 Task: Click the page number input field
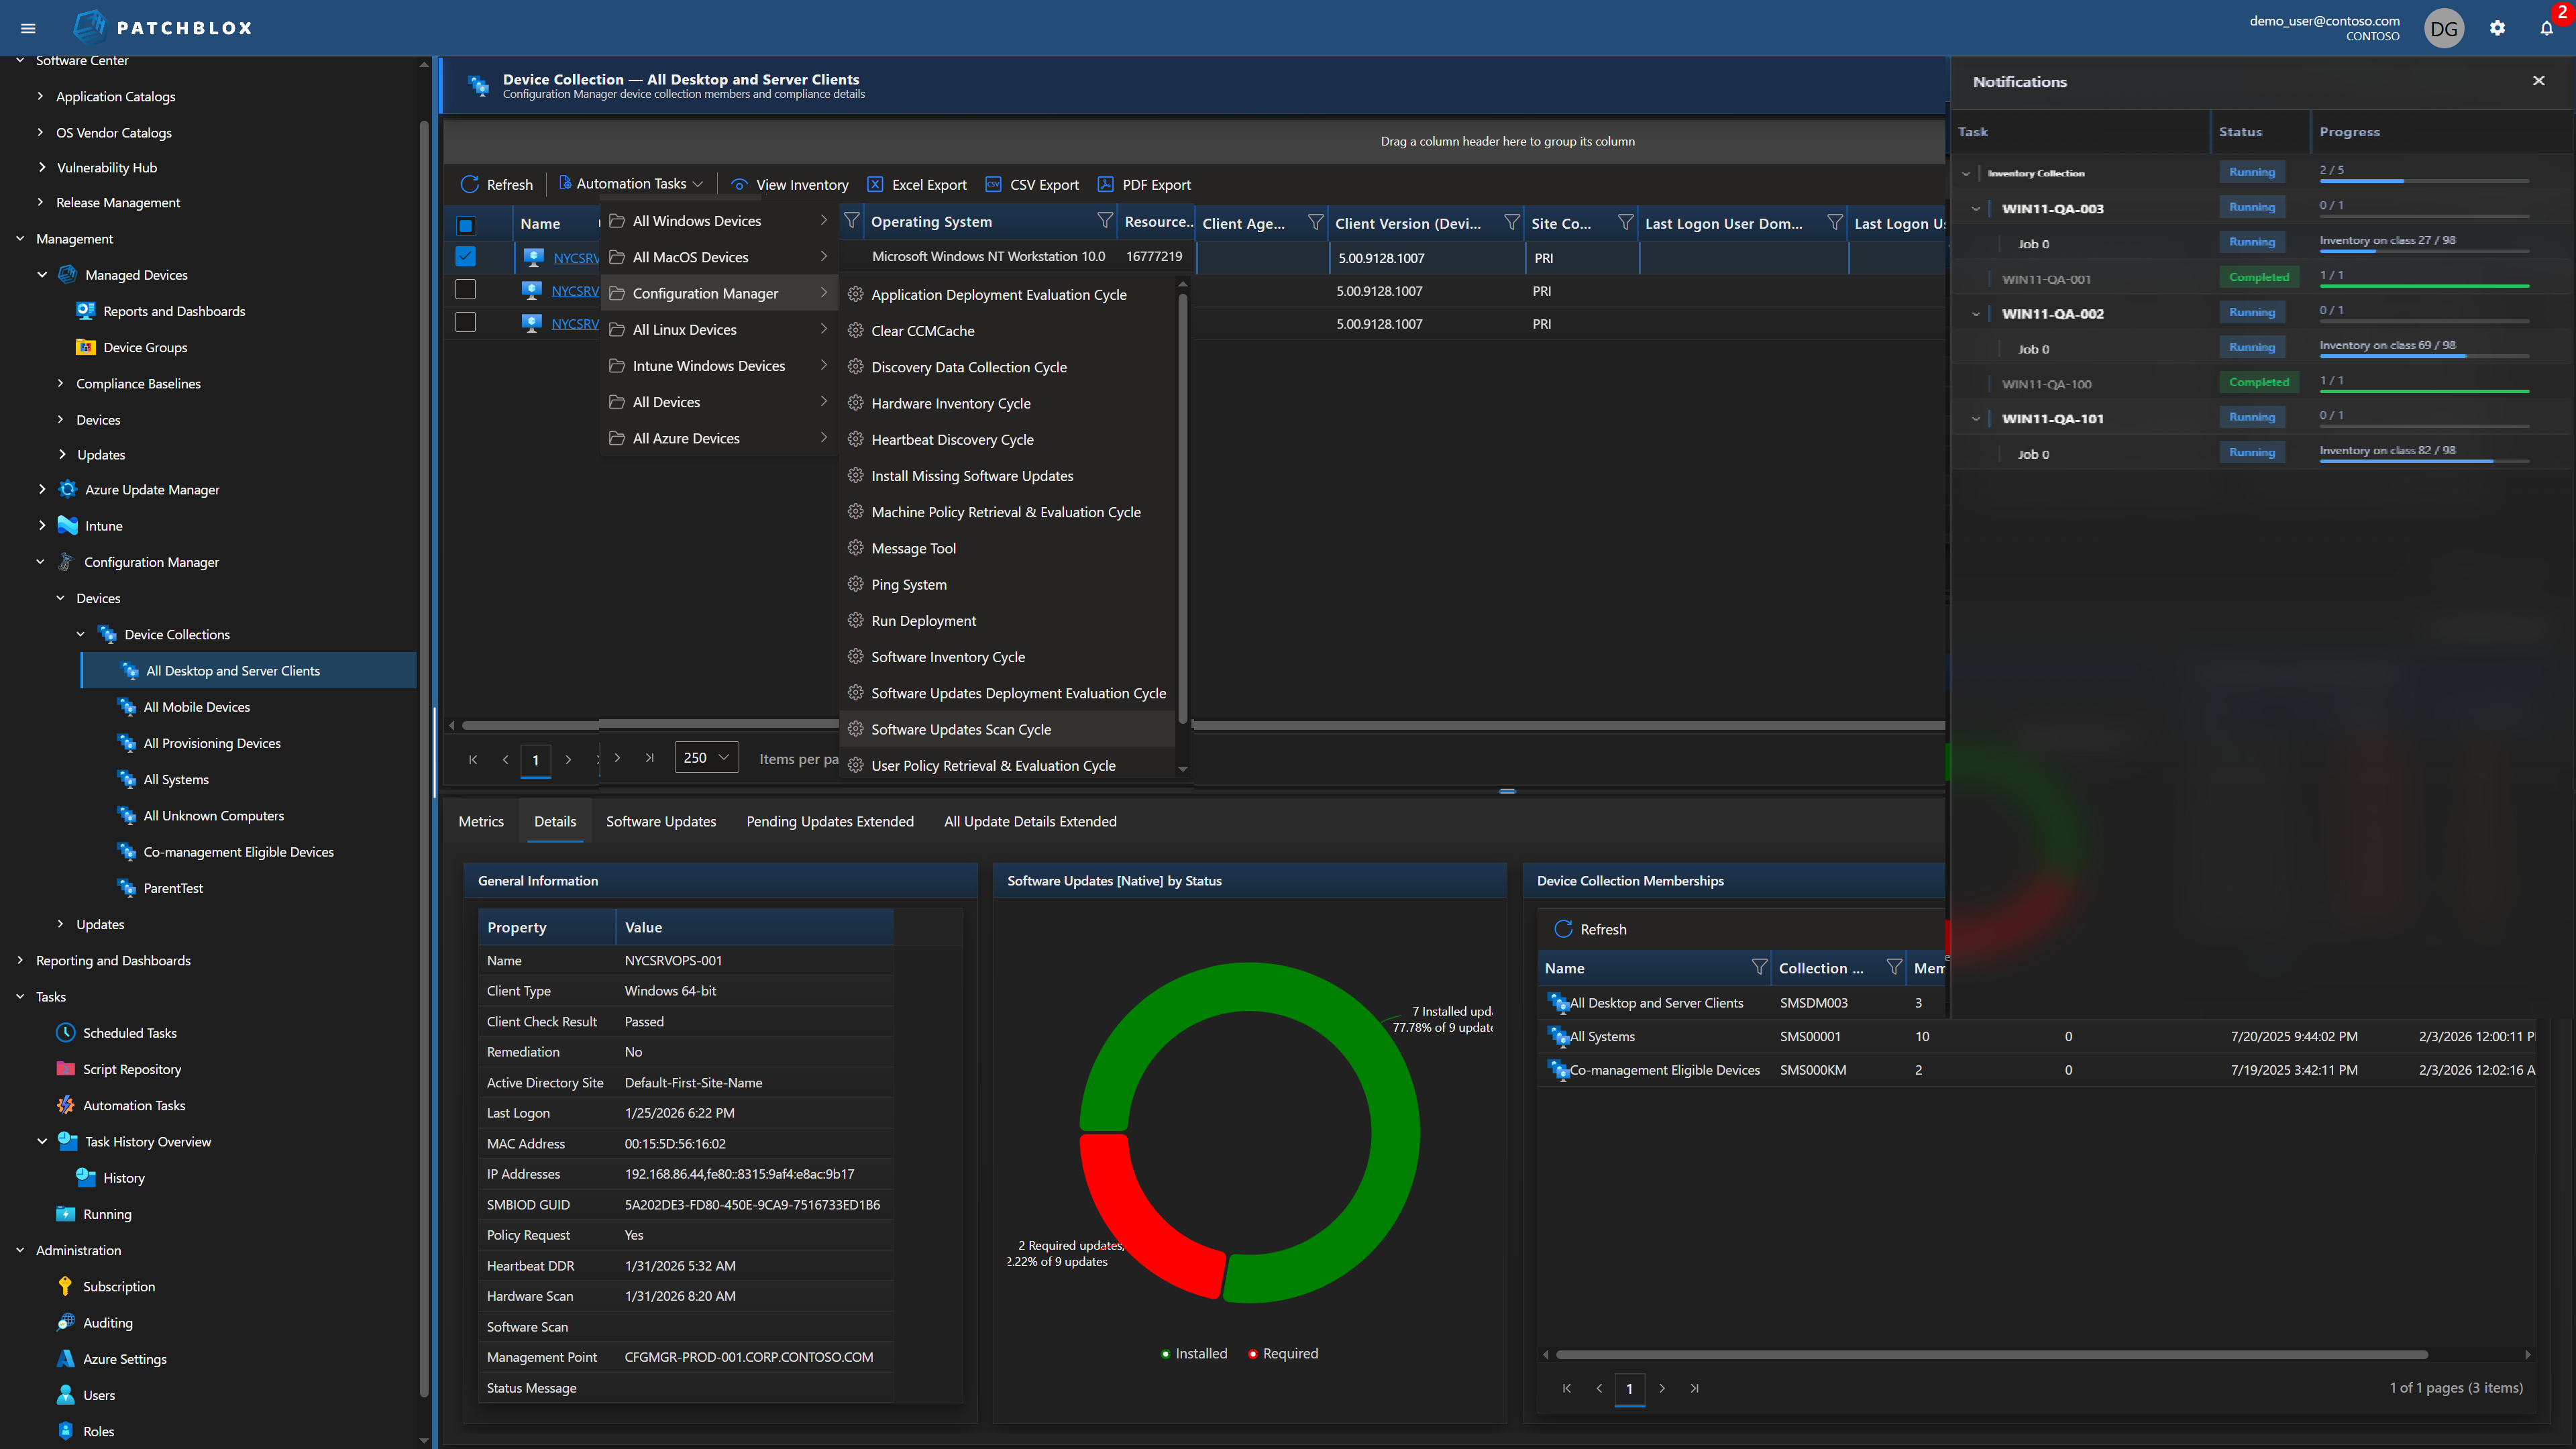pos(536,760)
